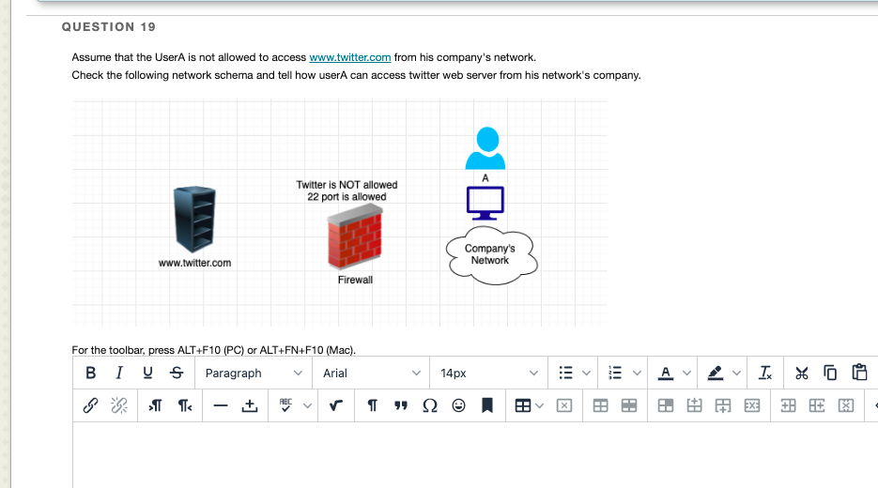Expand highlight color picker arrow
This screenshot has width=878, height=488.
[736, 373]
